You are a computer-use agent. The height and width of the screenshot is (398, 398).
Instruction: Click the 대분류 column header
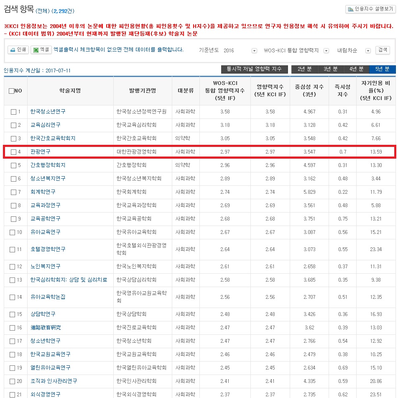pos(186,91)
